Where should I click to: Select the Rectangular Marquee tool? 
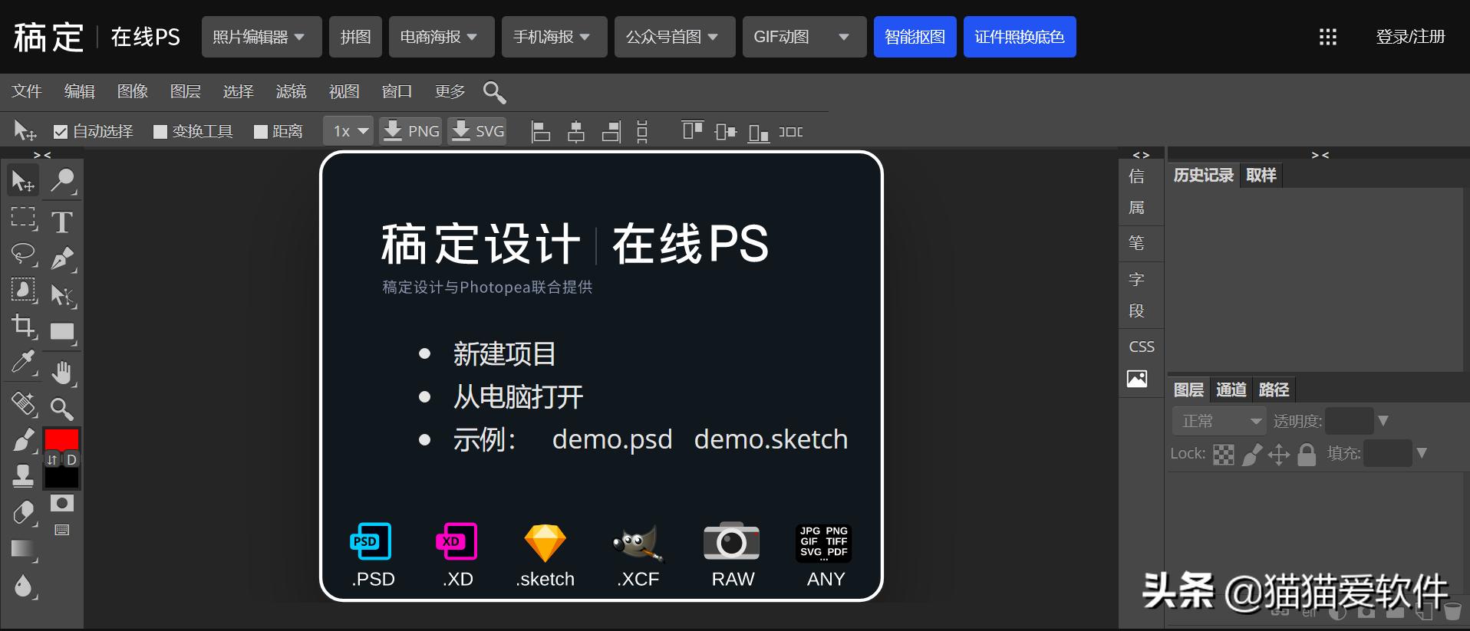[23, 219]
